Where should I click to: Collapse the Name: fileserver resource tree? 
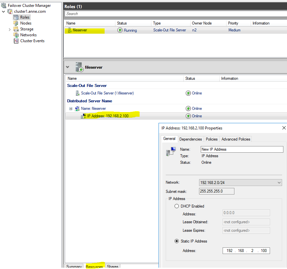coord(71,109)
